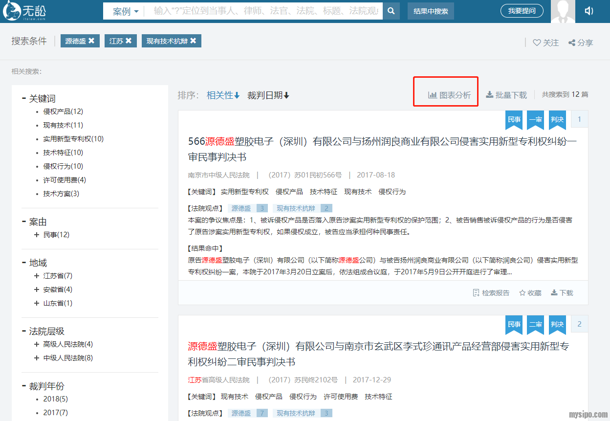
Task: Open the 案例 search type dropdown
Action: click(x=126, y=11)
